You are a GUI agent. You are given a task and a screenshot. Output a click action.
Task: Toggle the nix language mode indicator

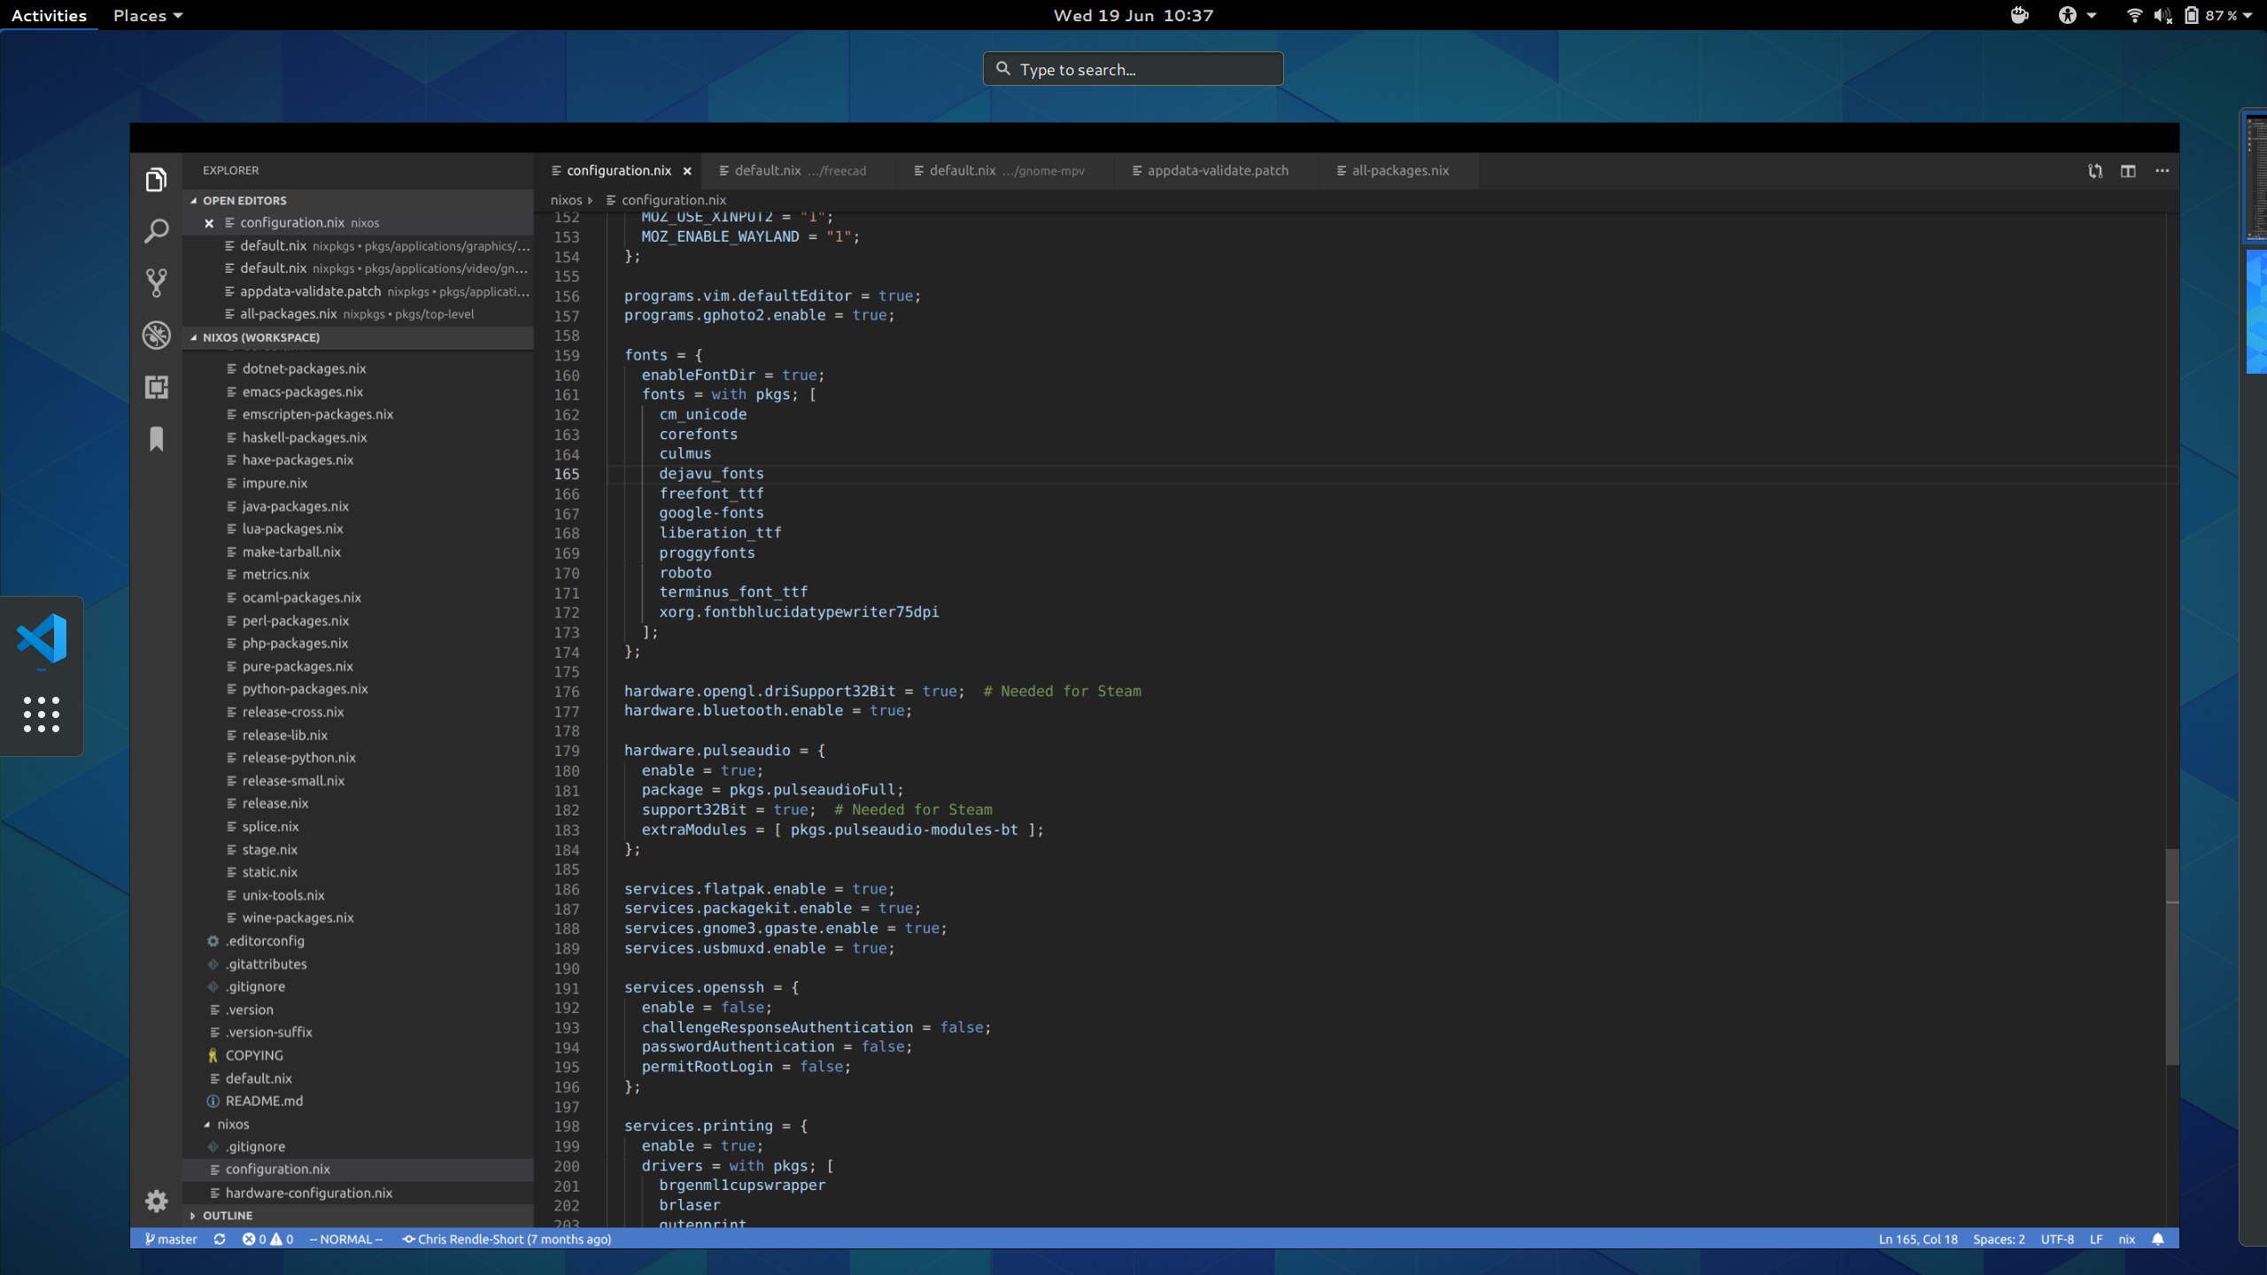click(x=2126, y=1239)
